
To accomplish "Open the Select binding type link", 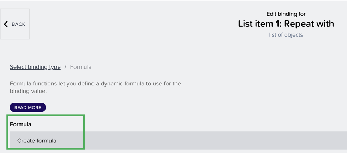I will pyautogui.click(x=35, y=67).
